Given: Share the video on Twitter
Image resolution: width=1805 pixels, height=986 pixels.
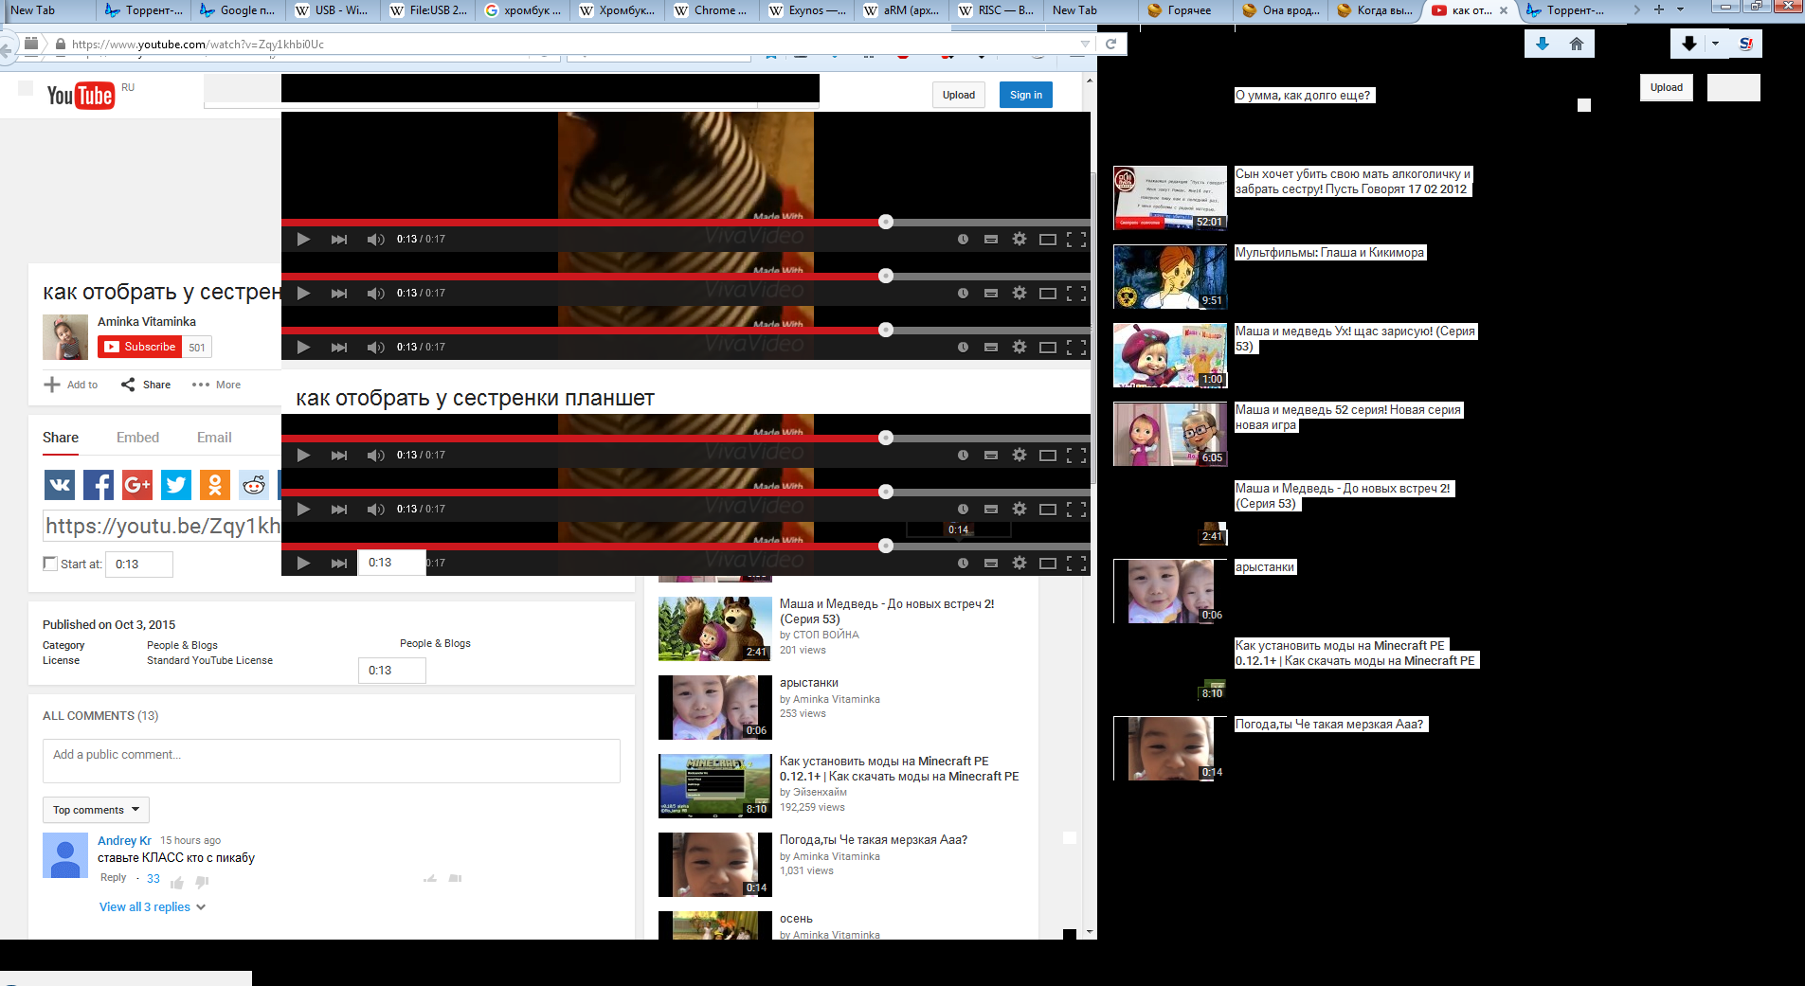Looking at the screenshot, I should (176, 485).
